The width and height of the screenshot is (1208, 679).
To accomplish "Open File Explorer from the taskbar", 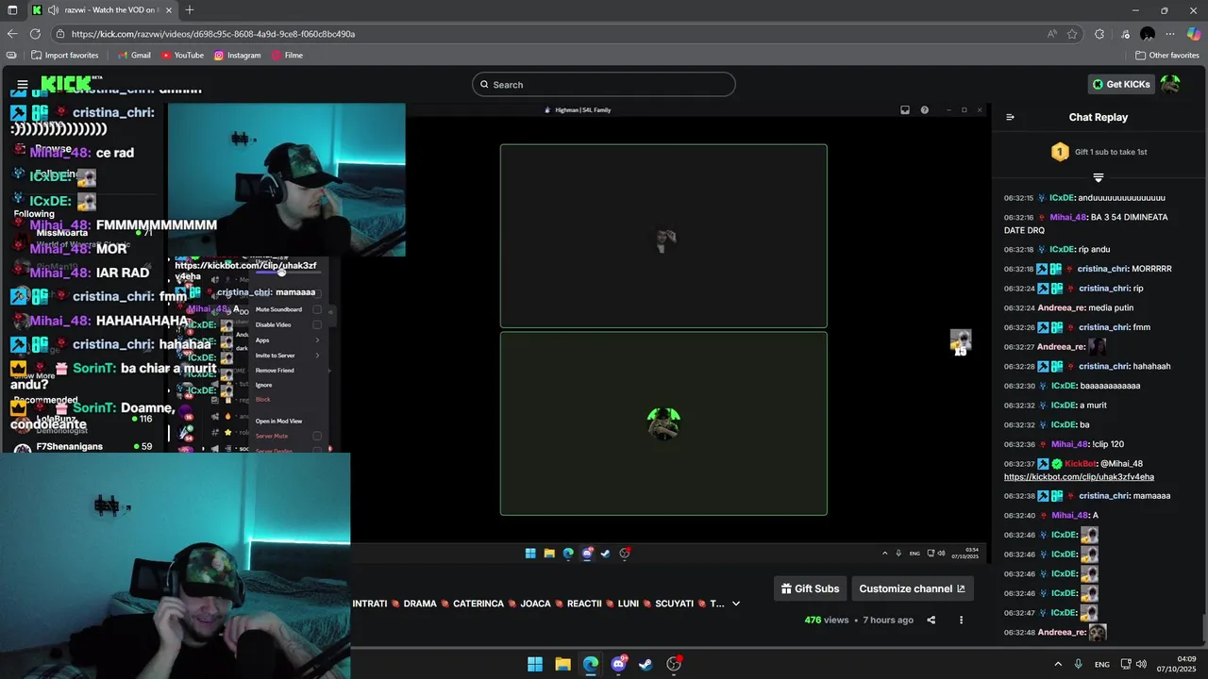I will (562, 664).
